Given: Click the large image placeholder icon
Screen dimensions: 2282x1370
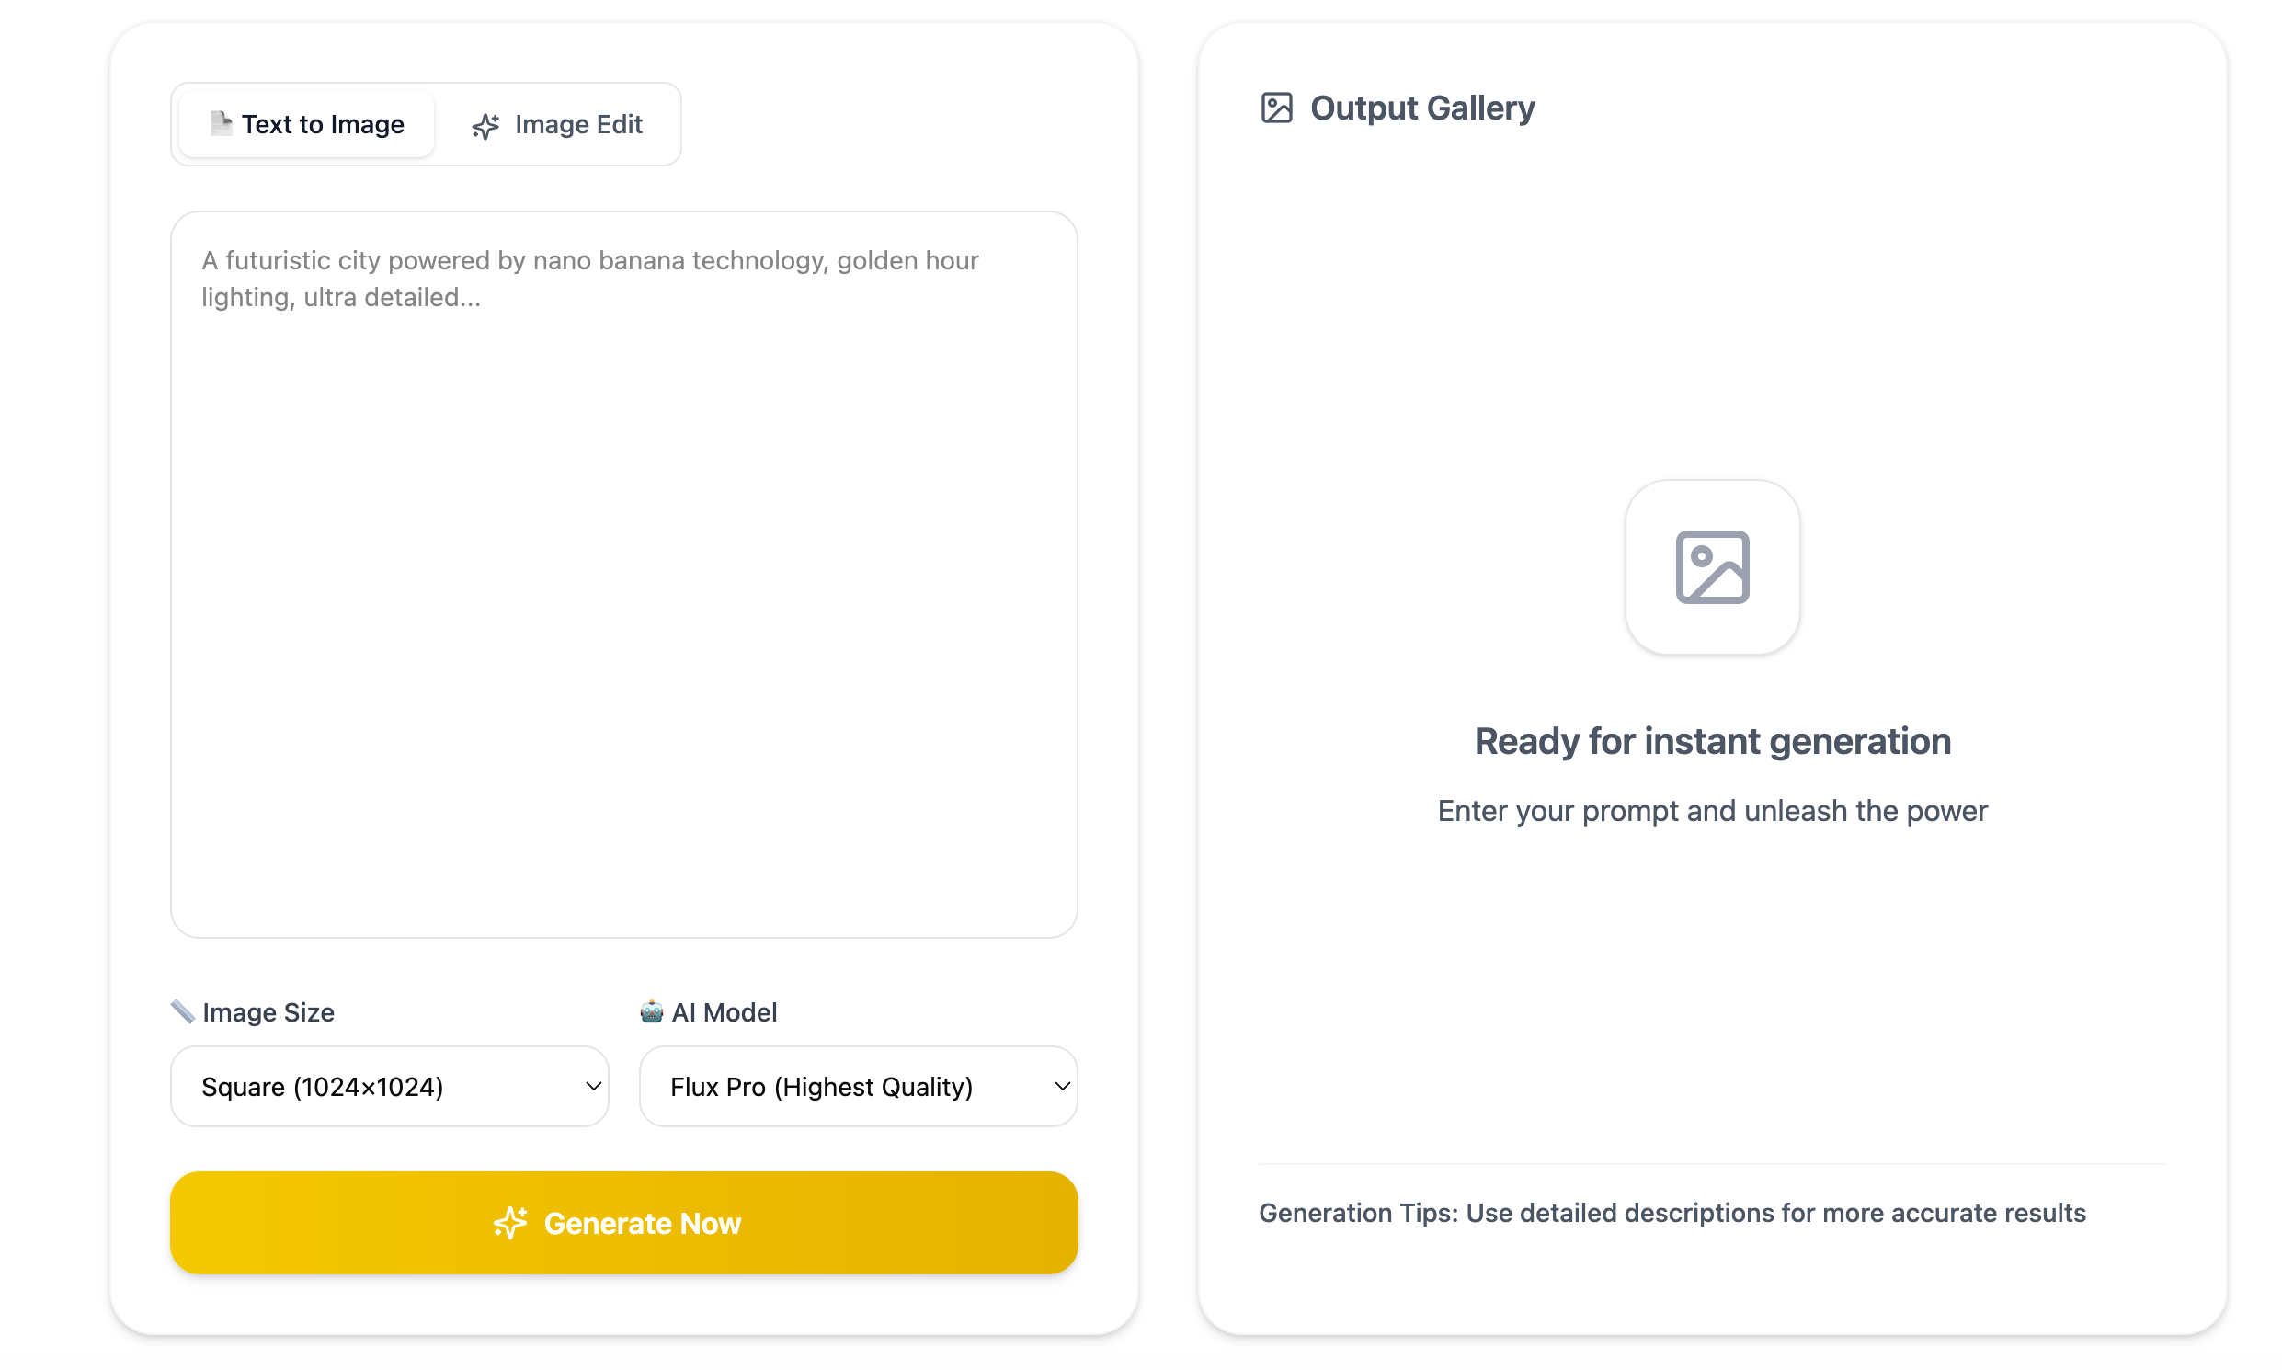Looking at the screenshot, I should coord(1712,566).
